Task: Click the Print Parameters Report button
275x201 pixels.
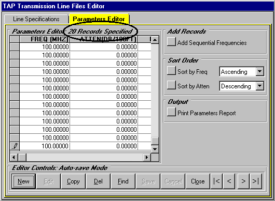Action: click(171, 112)
